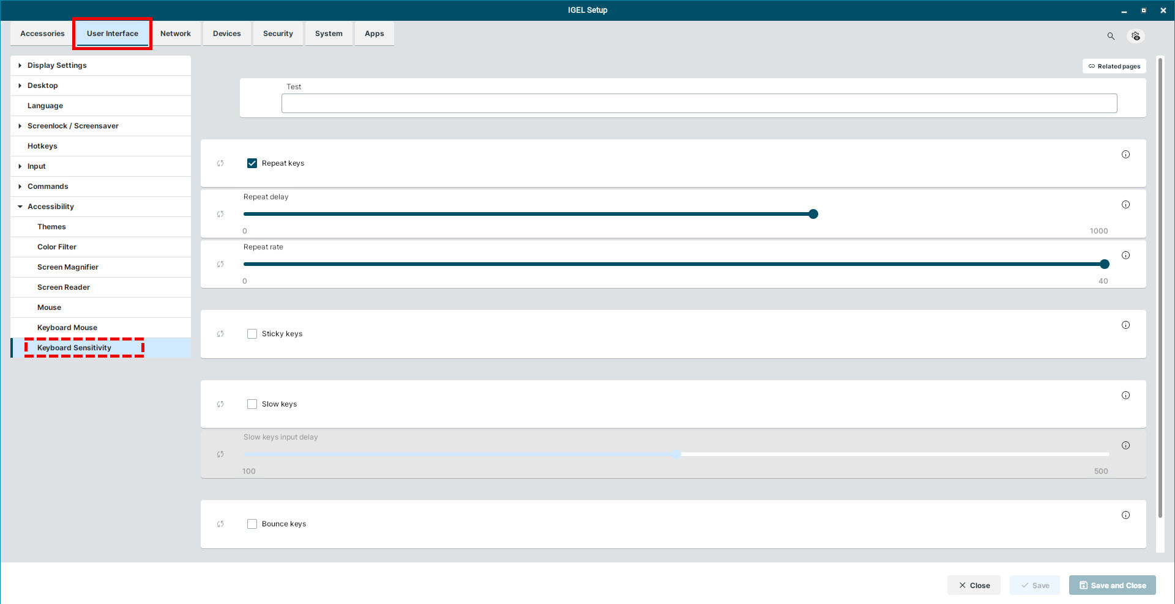
Task: Click into the Test input field
Action: coord(699,103)
